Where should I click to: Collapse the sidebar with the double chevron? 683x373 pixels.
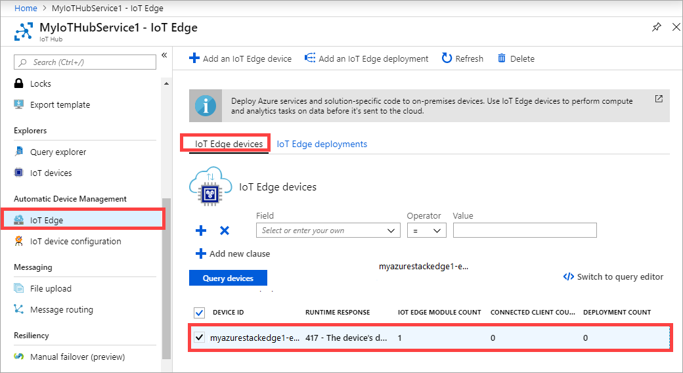(x=164, y=55)
